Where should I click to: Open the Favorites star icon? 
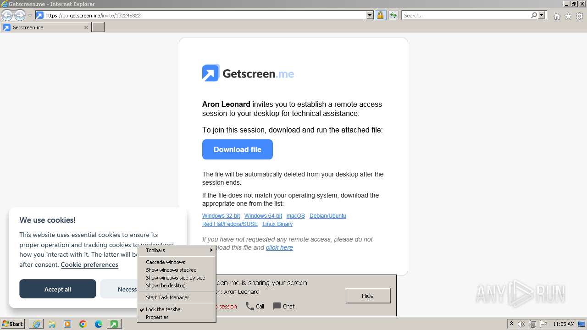[x=568, y=16]
